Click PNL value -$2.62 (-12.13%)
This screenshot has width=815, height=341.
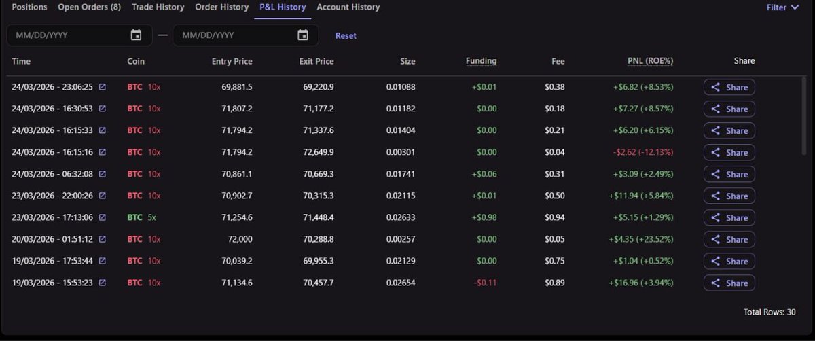point(643,152)
